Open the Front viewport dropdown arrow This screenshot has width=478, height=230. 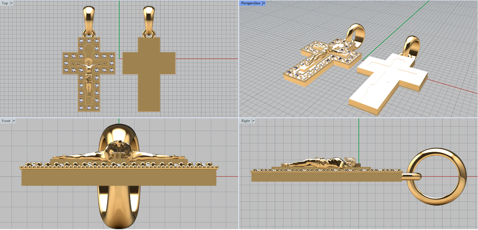[x=14, y=121]
